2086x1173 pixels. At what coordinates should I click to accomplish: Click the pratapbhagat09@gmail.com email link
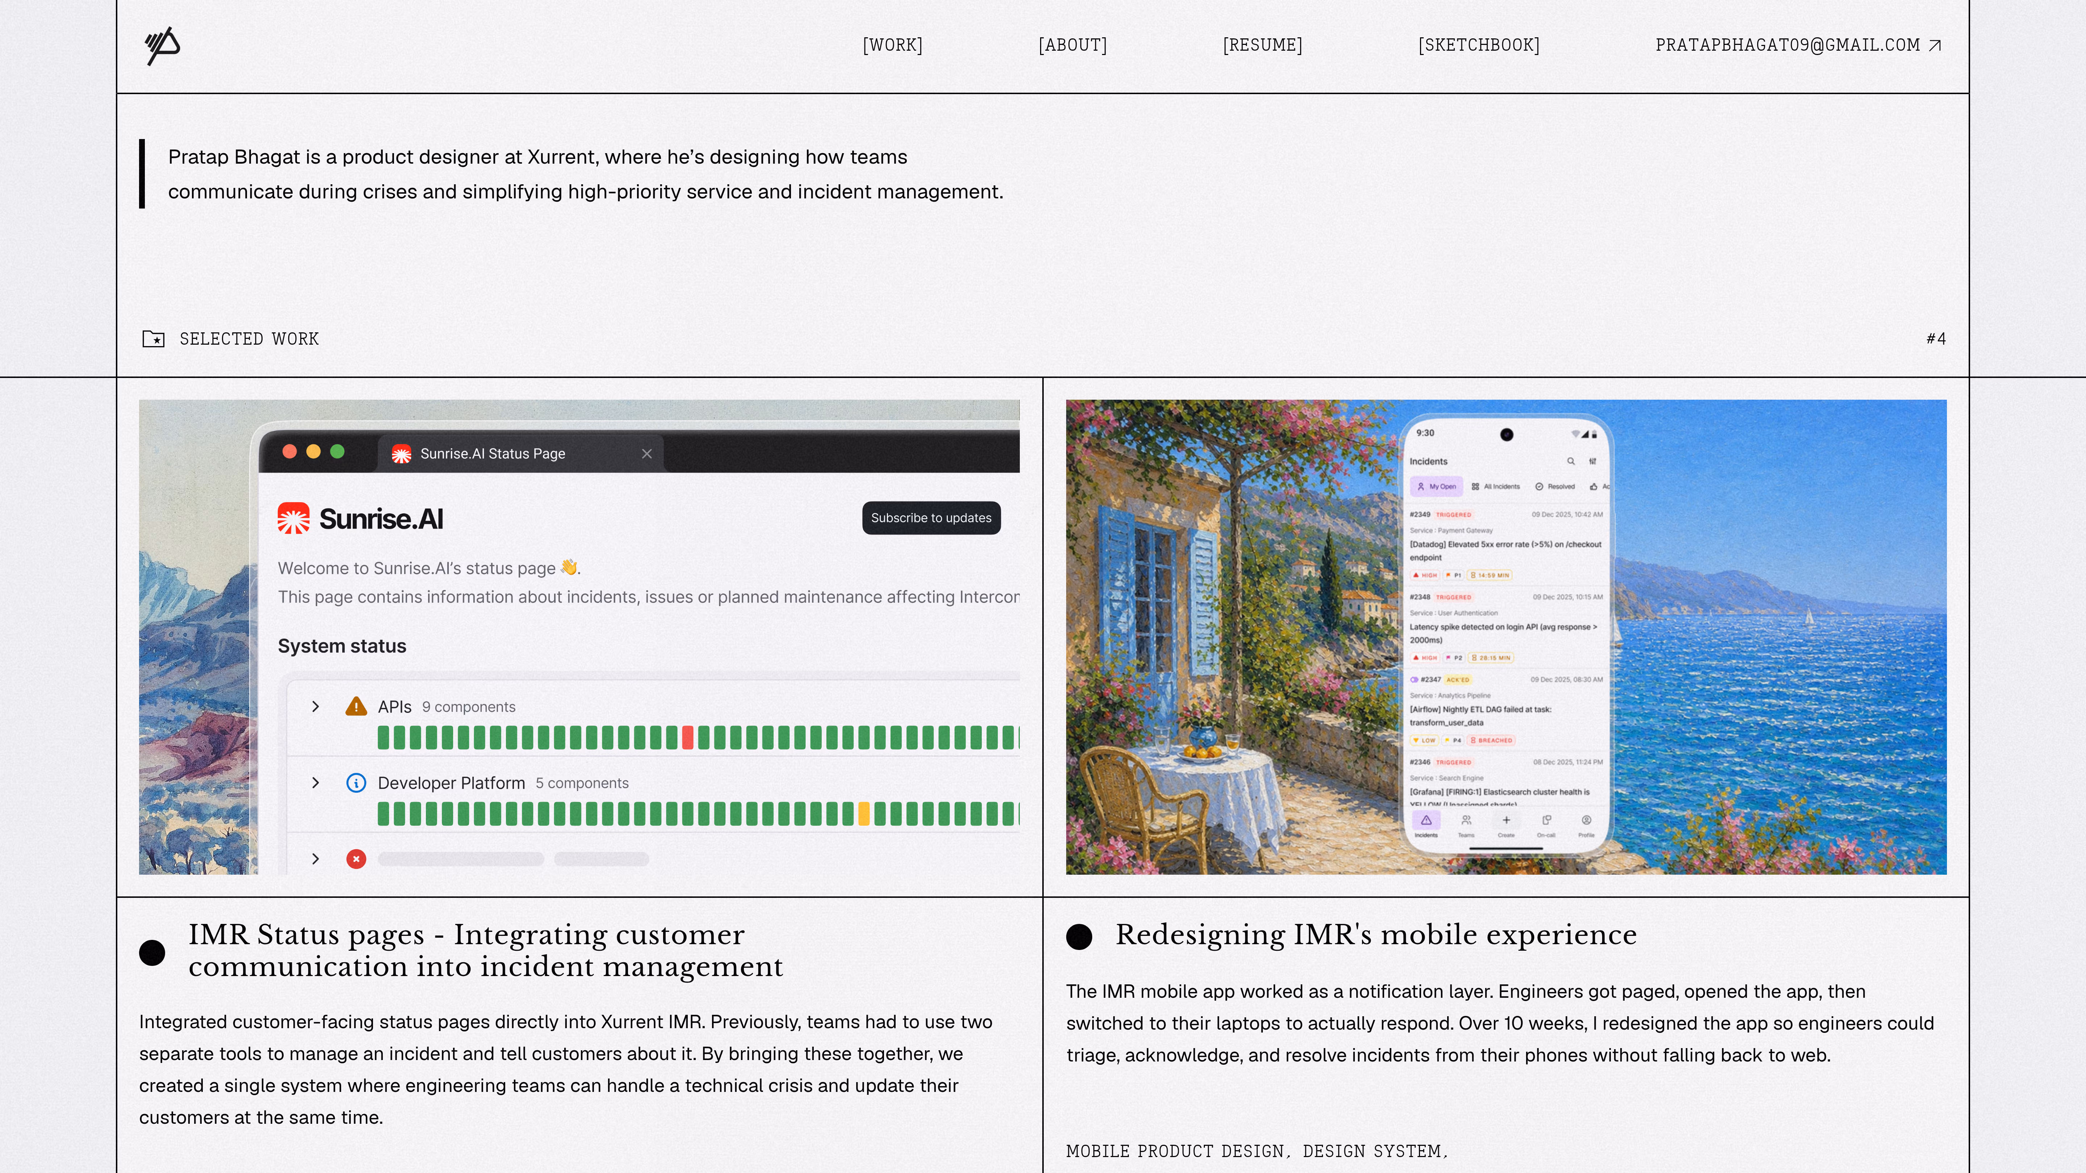pyautogui.click(x=1798, y=45)
